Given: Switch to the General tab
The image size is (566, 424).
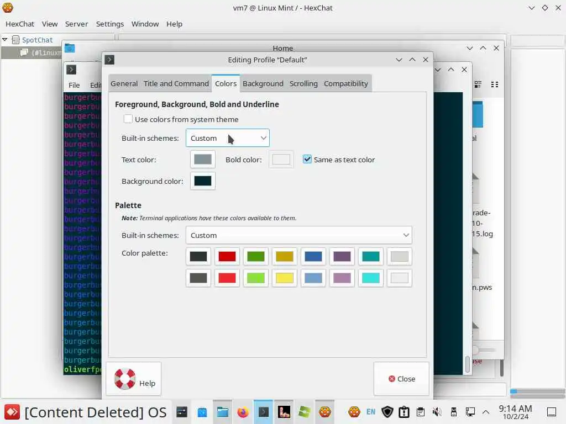Looking at the screenshot, I should tap(124, 83).
